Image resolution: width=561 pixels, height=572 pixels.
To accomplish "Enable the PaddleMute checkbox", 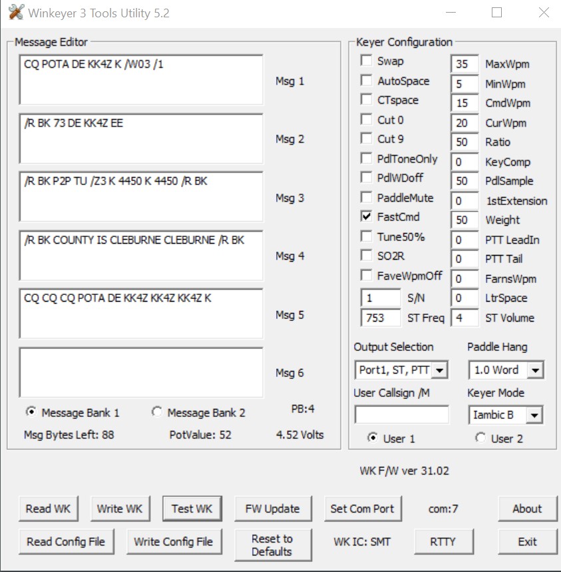I will pyautogui.click(x=367, y=198).
